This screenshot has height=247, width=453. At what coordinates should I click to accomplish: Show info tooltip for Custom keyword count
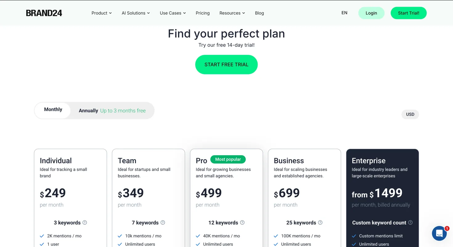pyautogui.click(x=410, y=223)
